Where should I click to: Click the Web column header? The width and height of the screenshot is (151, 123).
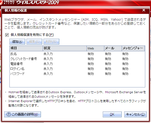95,48
